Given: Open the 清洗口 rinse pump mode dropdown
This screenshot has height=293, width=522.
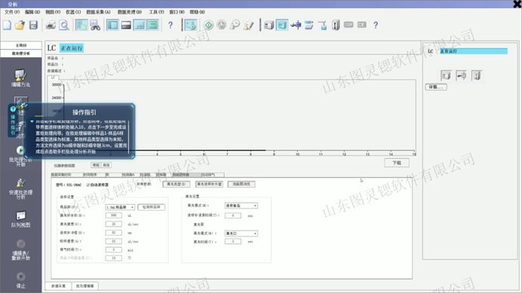Looking at the screenshot, I should pos(241,233).
